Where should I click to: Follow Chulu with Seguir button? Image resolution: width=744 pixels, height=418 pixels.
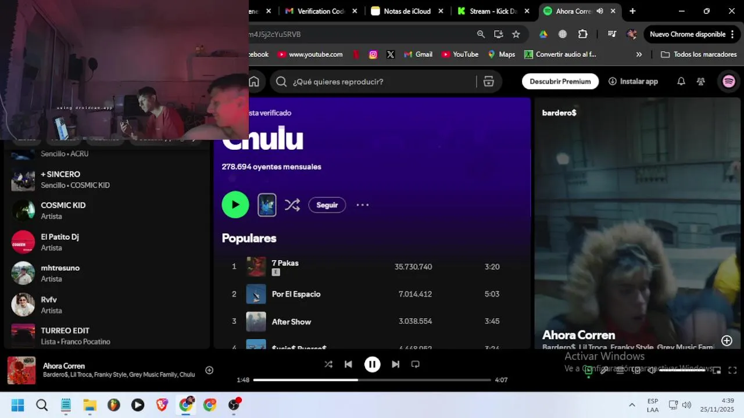[x=327, y=205]
